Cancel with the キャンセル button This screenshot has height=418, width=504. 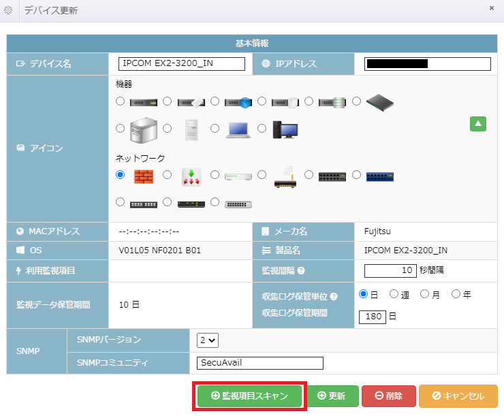(x=458, y=396)
